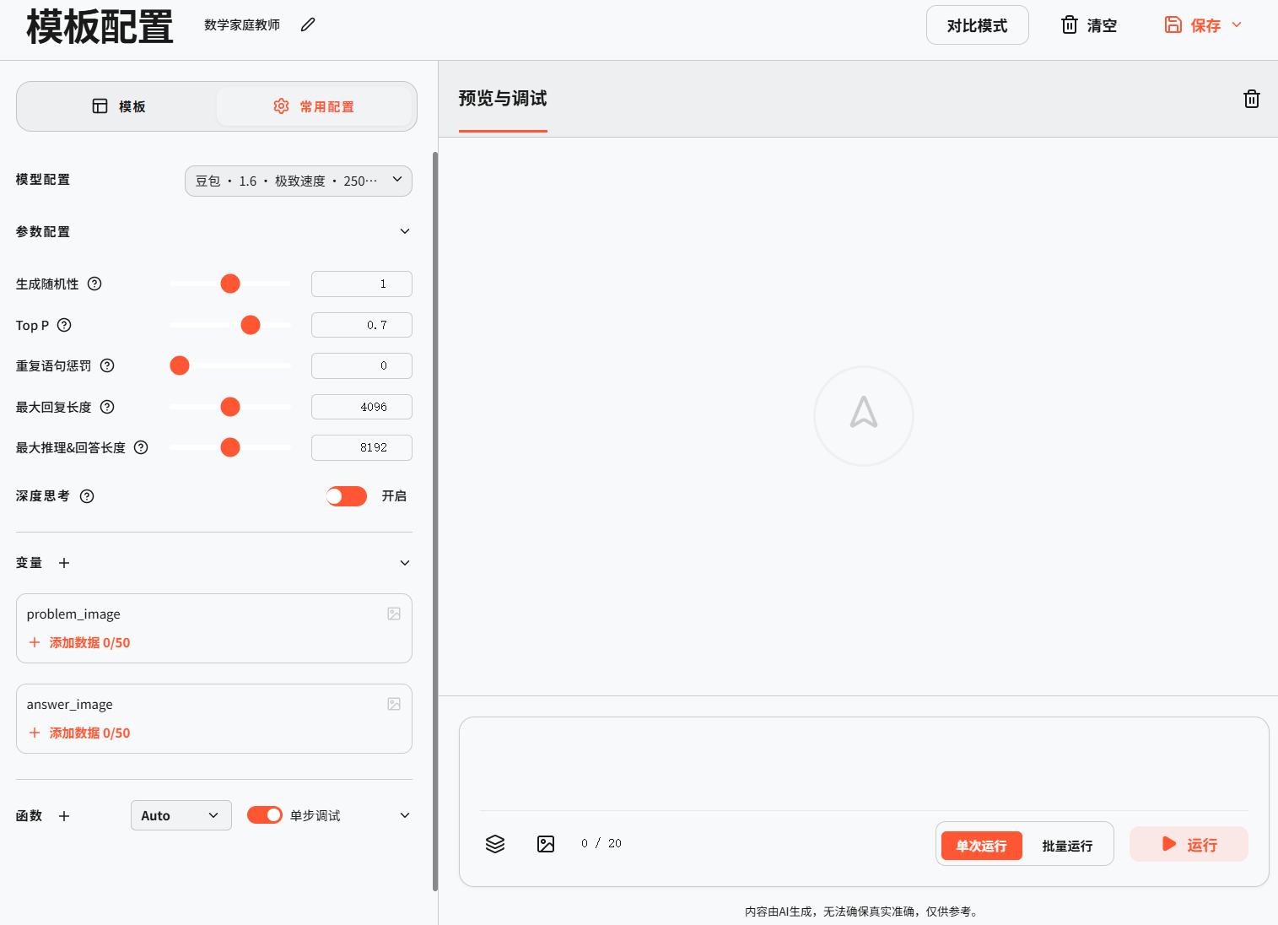1278x925 pixels.
Task: Toggle the 单步调试 switch
Action: pyautogui.click(x=265, y=815)
